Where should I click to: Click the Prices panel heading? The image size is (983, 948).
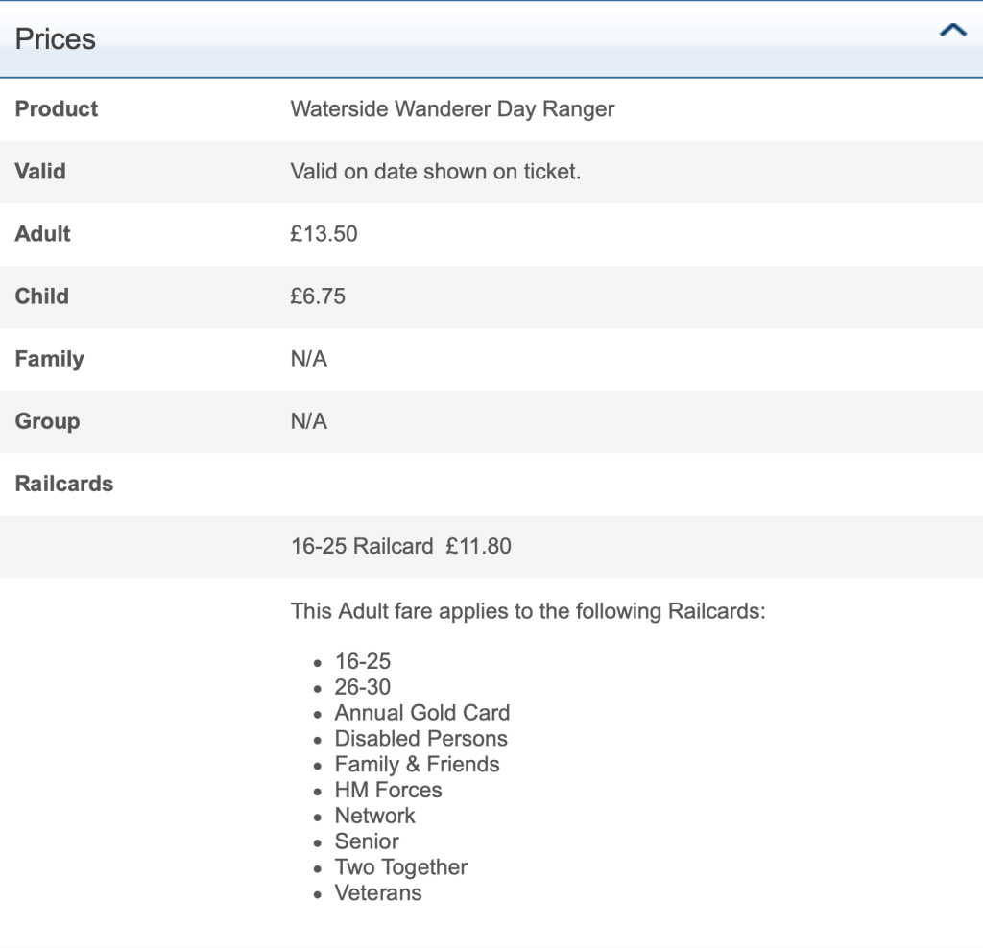click(x=56, y=39)
